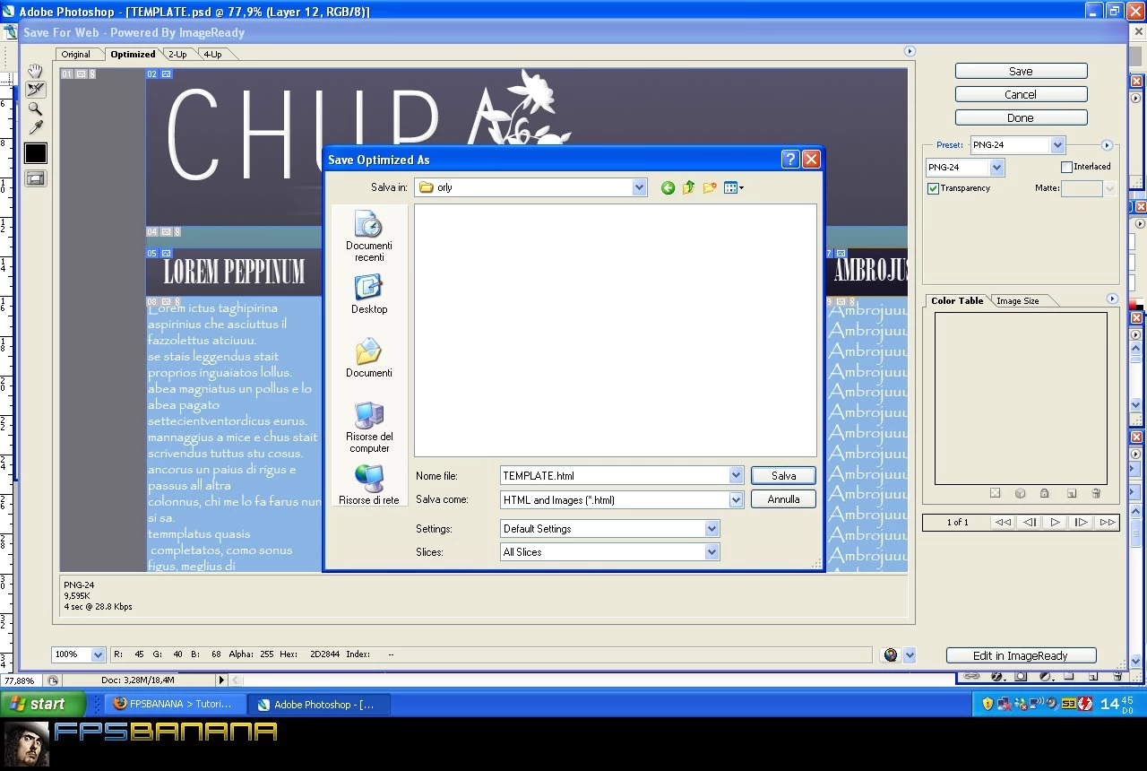Open the Windows start menu
This screenshot has height=771, width=1147.
coord(43,704)
